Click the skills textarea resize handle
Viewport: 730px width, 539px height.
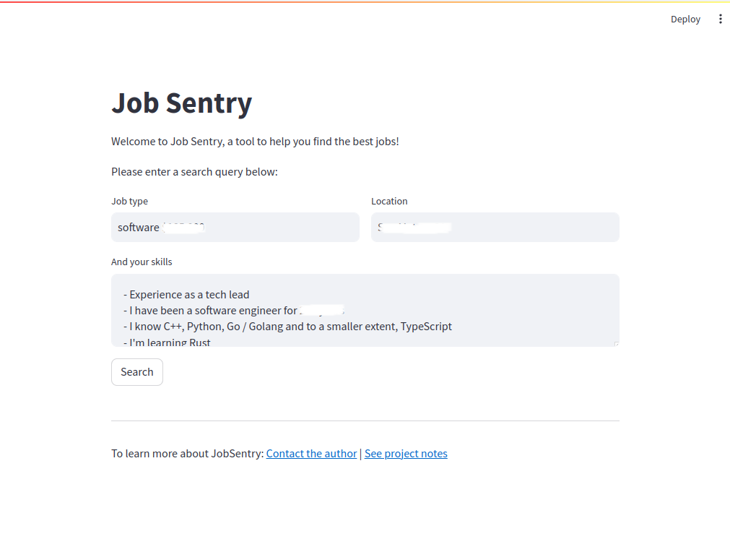(616, 344)
